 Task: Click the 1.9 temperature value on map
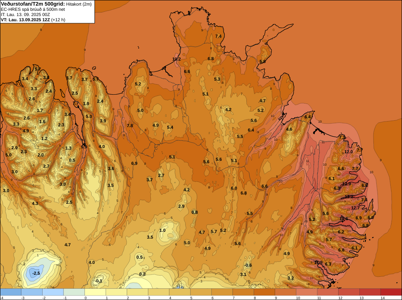(x=86, y=103)
